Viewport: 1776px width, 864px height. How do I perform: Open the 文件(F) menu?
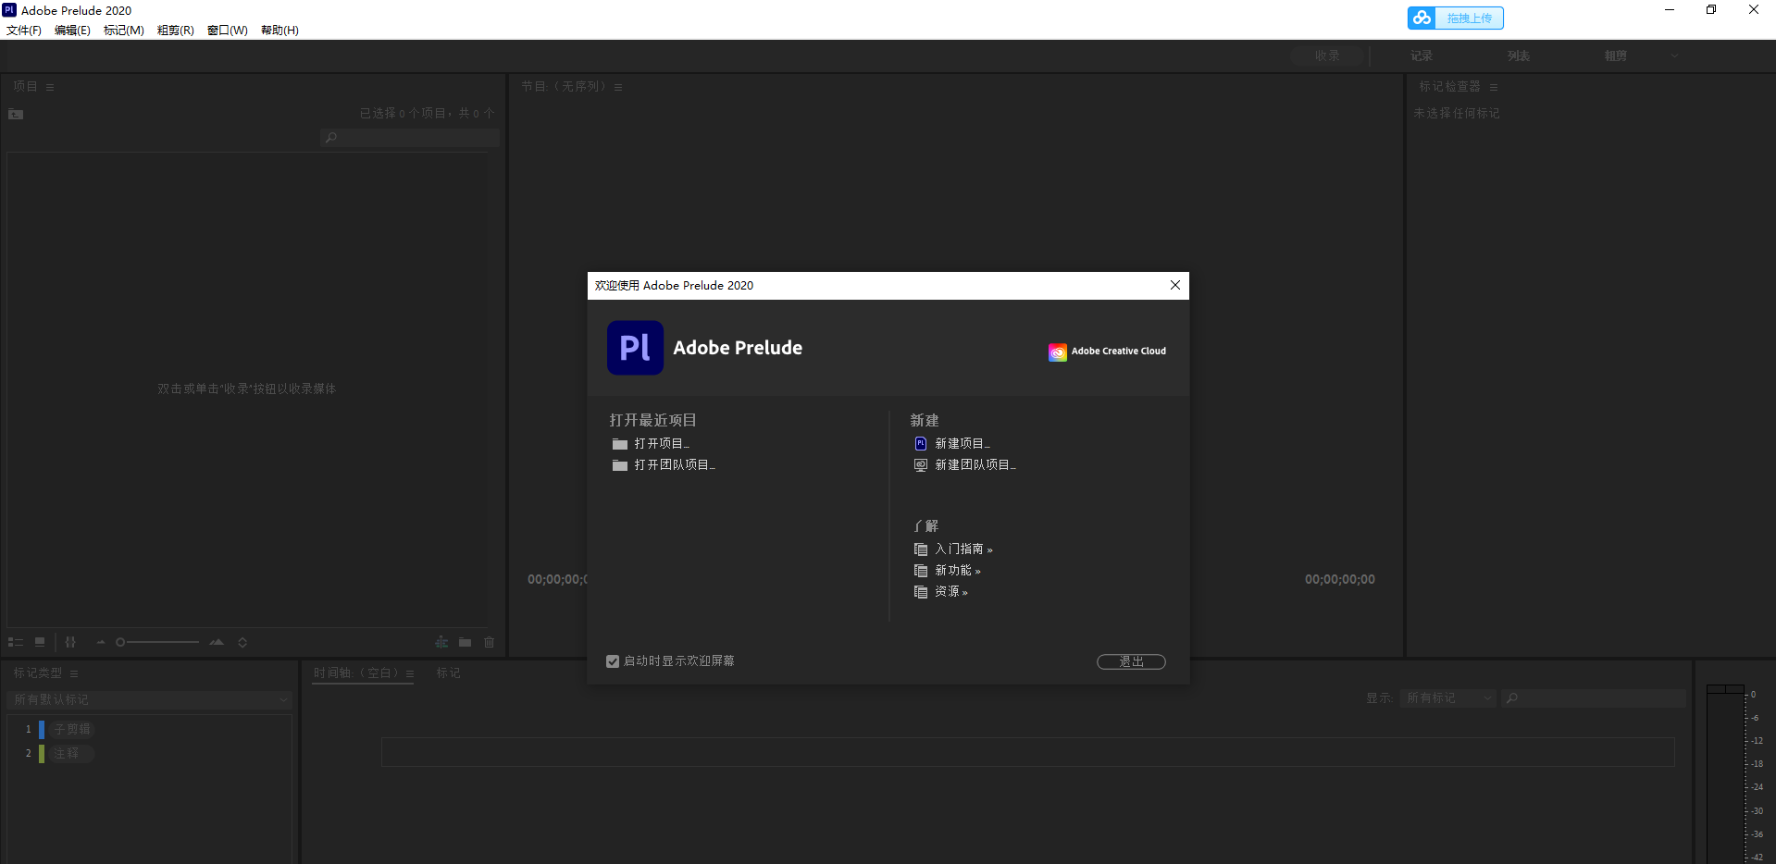24,31
